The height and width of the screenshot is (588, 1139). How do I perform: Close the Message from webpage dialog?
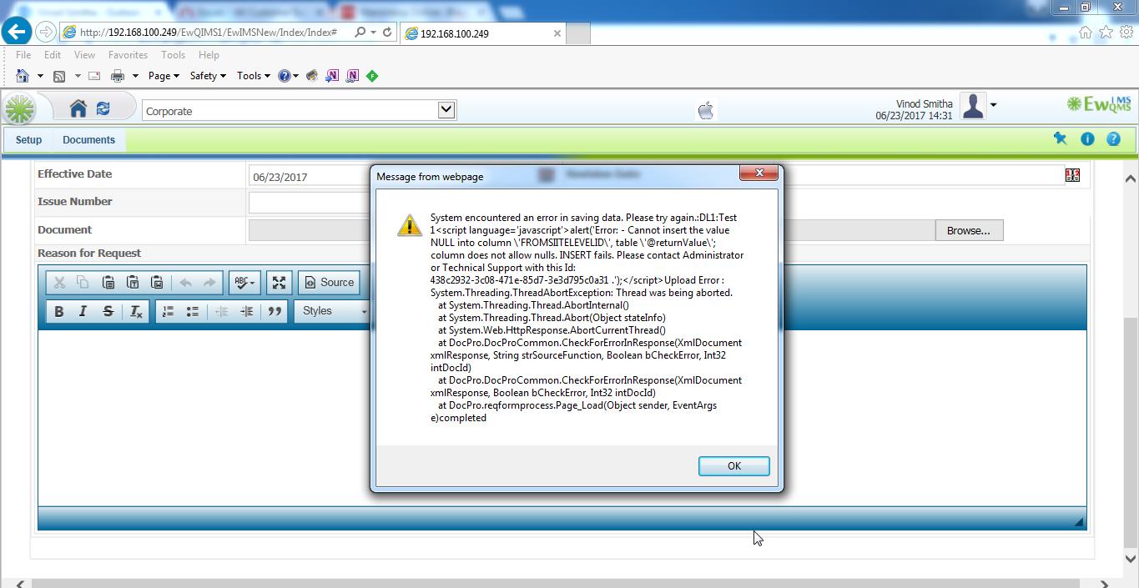759,173
